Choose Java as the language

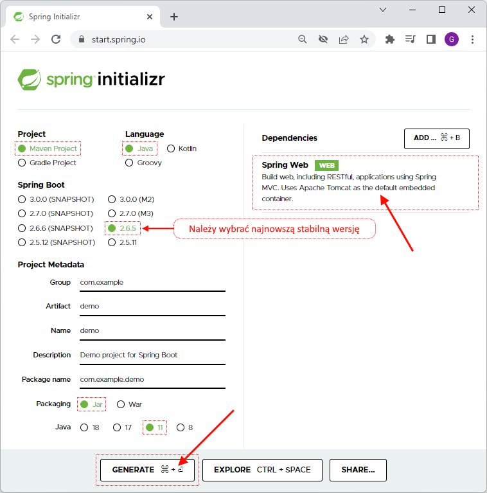click(x=139, y=148)
